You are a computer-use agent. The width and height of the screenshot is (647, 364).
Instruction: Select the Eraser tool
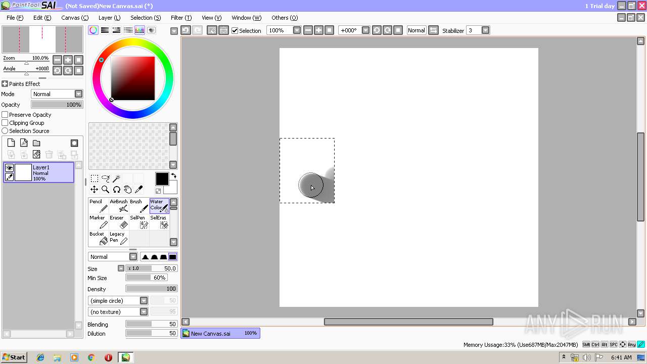(x=119, y=222)
